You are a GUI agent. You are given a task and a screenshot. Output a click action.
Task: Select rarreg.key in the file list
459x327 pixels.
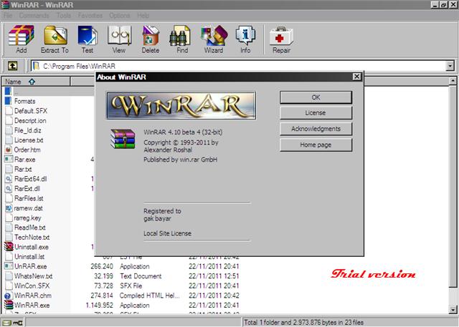tap(27, 218)
